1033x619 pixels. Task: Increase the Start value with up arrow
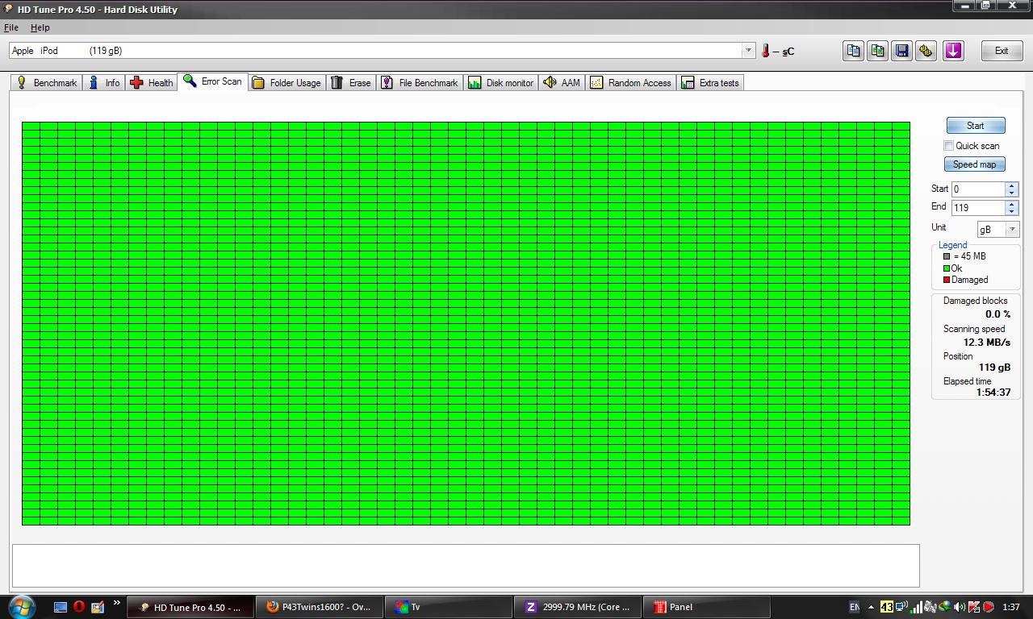point(1011,185)
